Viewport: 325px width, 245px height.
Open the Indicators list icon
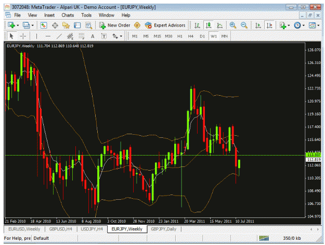click(283, 25)
